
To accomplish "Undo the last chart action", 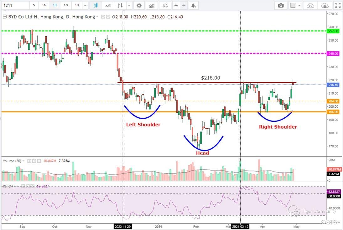I will pyautogui.click(x=176, y=5).
